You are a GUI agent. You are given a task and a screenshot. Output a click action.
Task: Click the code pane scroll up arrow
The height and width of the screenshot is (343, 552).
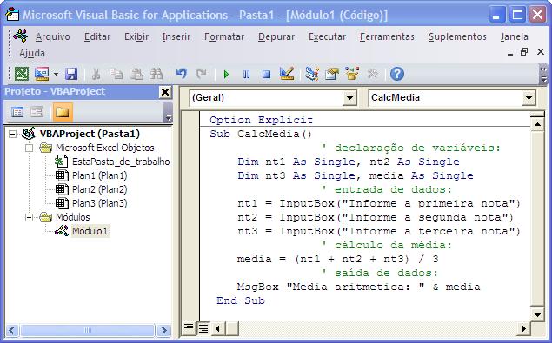pyautogui.click(x=537, y=124)
